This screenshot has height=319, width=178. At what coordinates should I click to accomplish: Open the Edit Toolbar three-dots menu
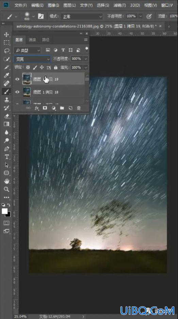point(6,197)
